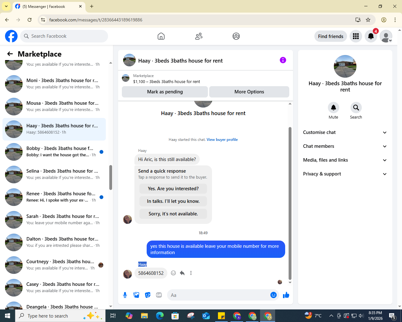Install app icon in address bar
402x322 pixels.
click(358, 20)
